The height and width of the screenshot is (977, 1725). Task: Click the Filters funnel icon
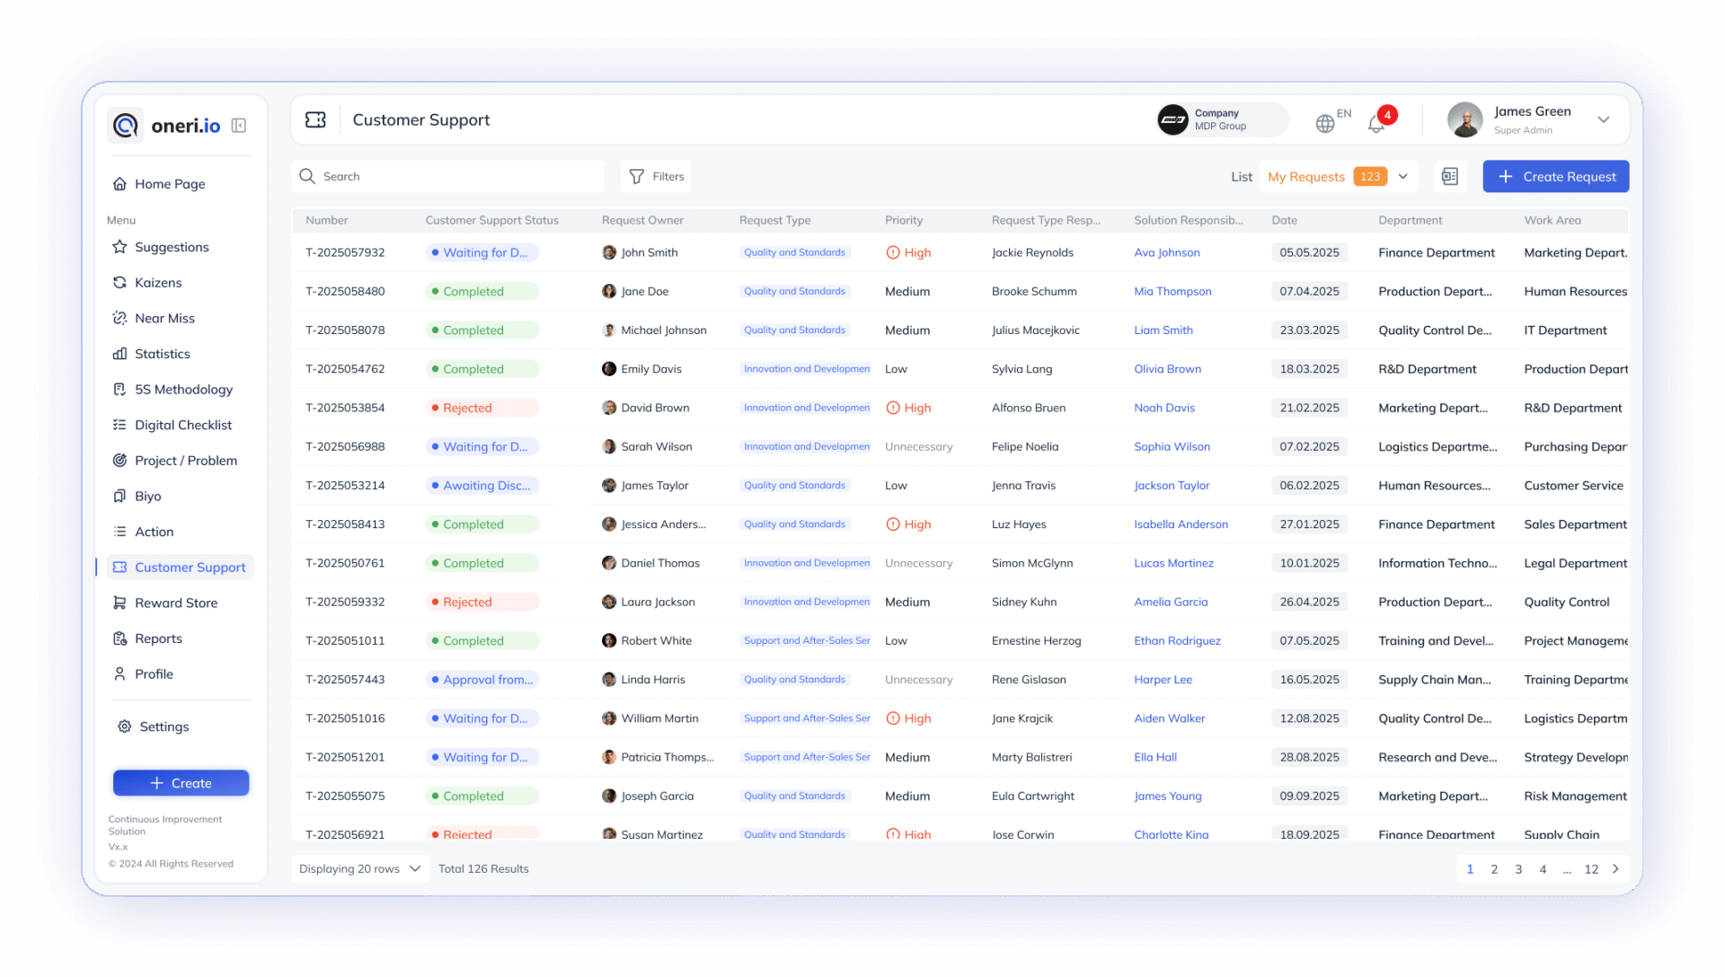636,177
